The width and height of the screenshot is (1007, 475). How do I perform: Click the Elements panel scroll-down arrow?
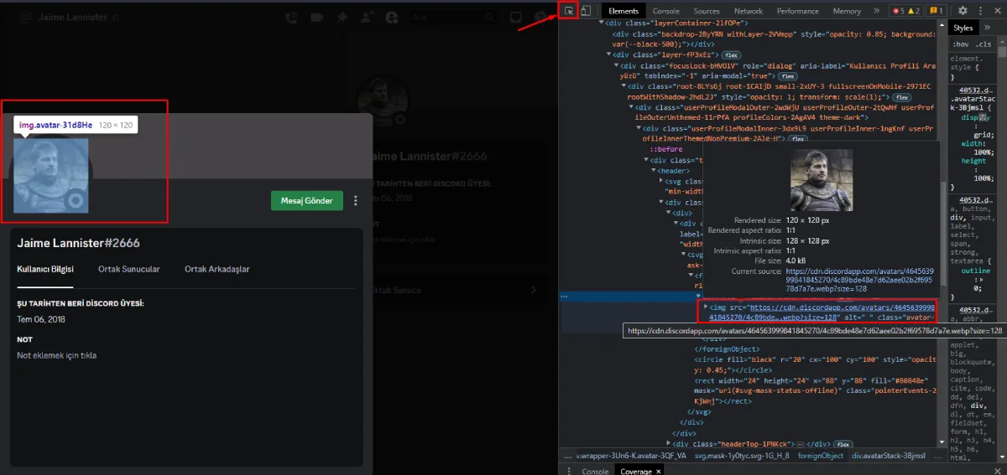(943, 441)
